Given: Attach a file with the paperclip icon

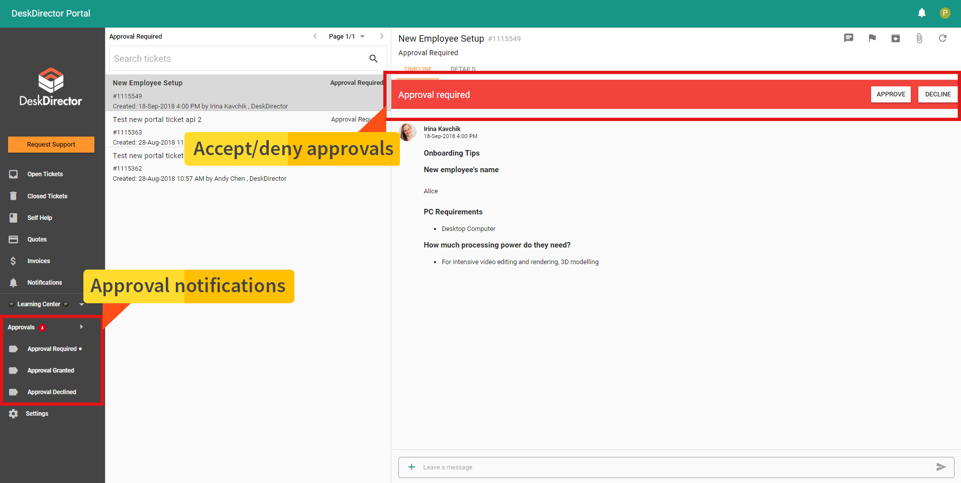Looking at the screenshot, I should (x=919, y=38).
